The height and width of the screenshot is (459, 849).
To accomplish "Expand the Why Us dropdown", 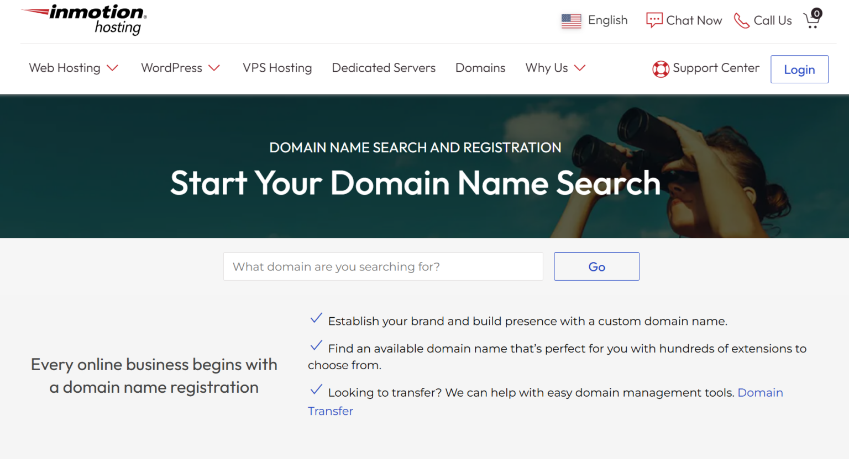I will pos(580,68).
